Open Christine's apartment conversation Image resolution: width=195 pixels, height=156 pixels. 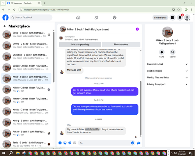pyautogui.click(x=27, y=57)
